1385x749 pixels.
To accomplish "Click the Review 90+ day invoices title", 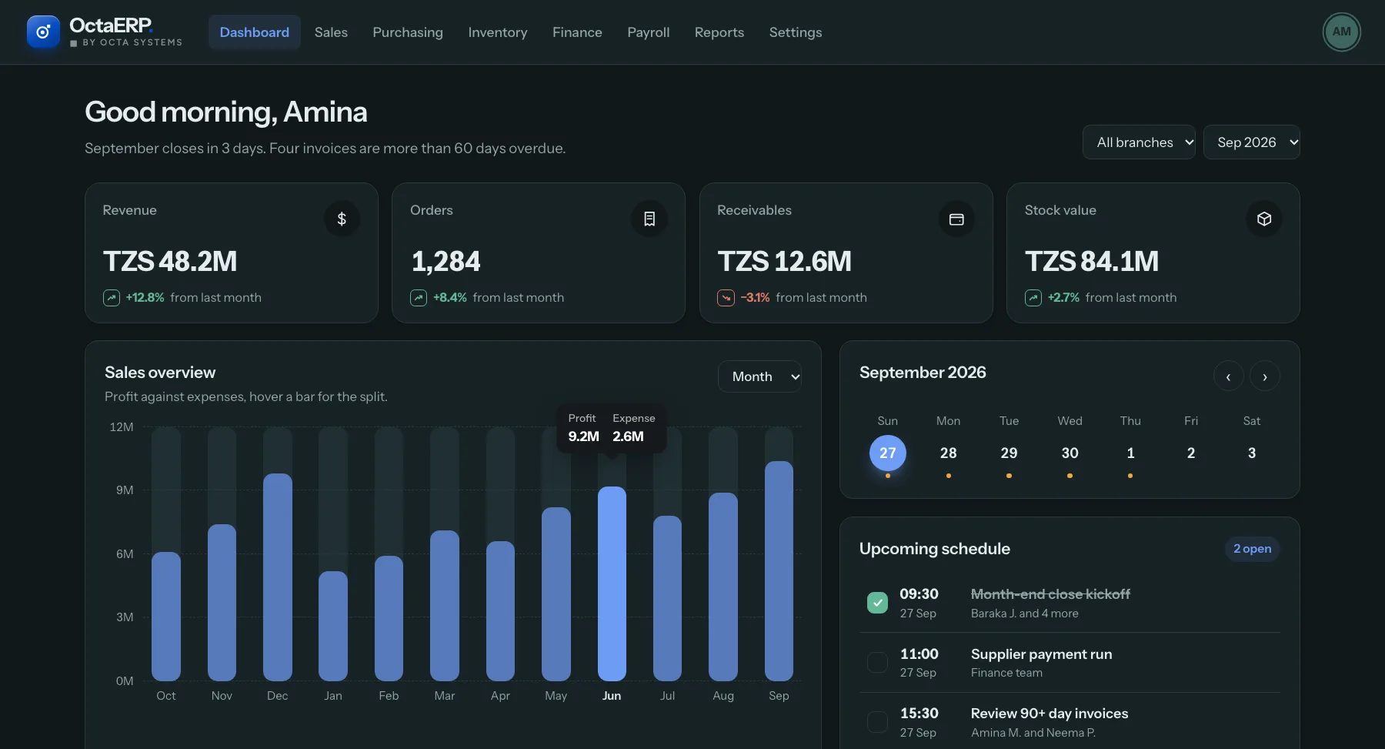I will coord(1050,714).
